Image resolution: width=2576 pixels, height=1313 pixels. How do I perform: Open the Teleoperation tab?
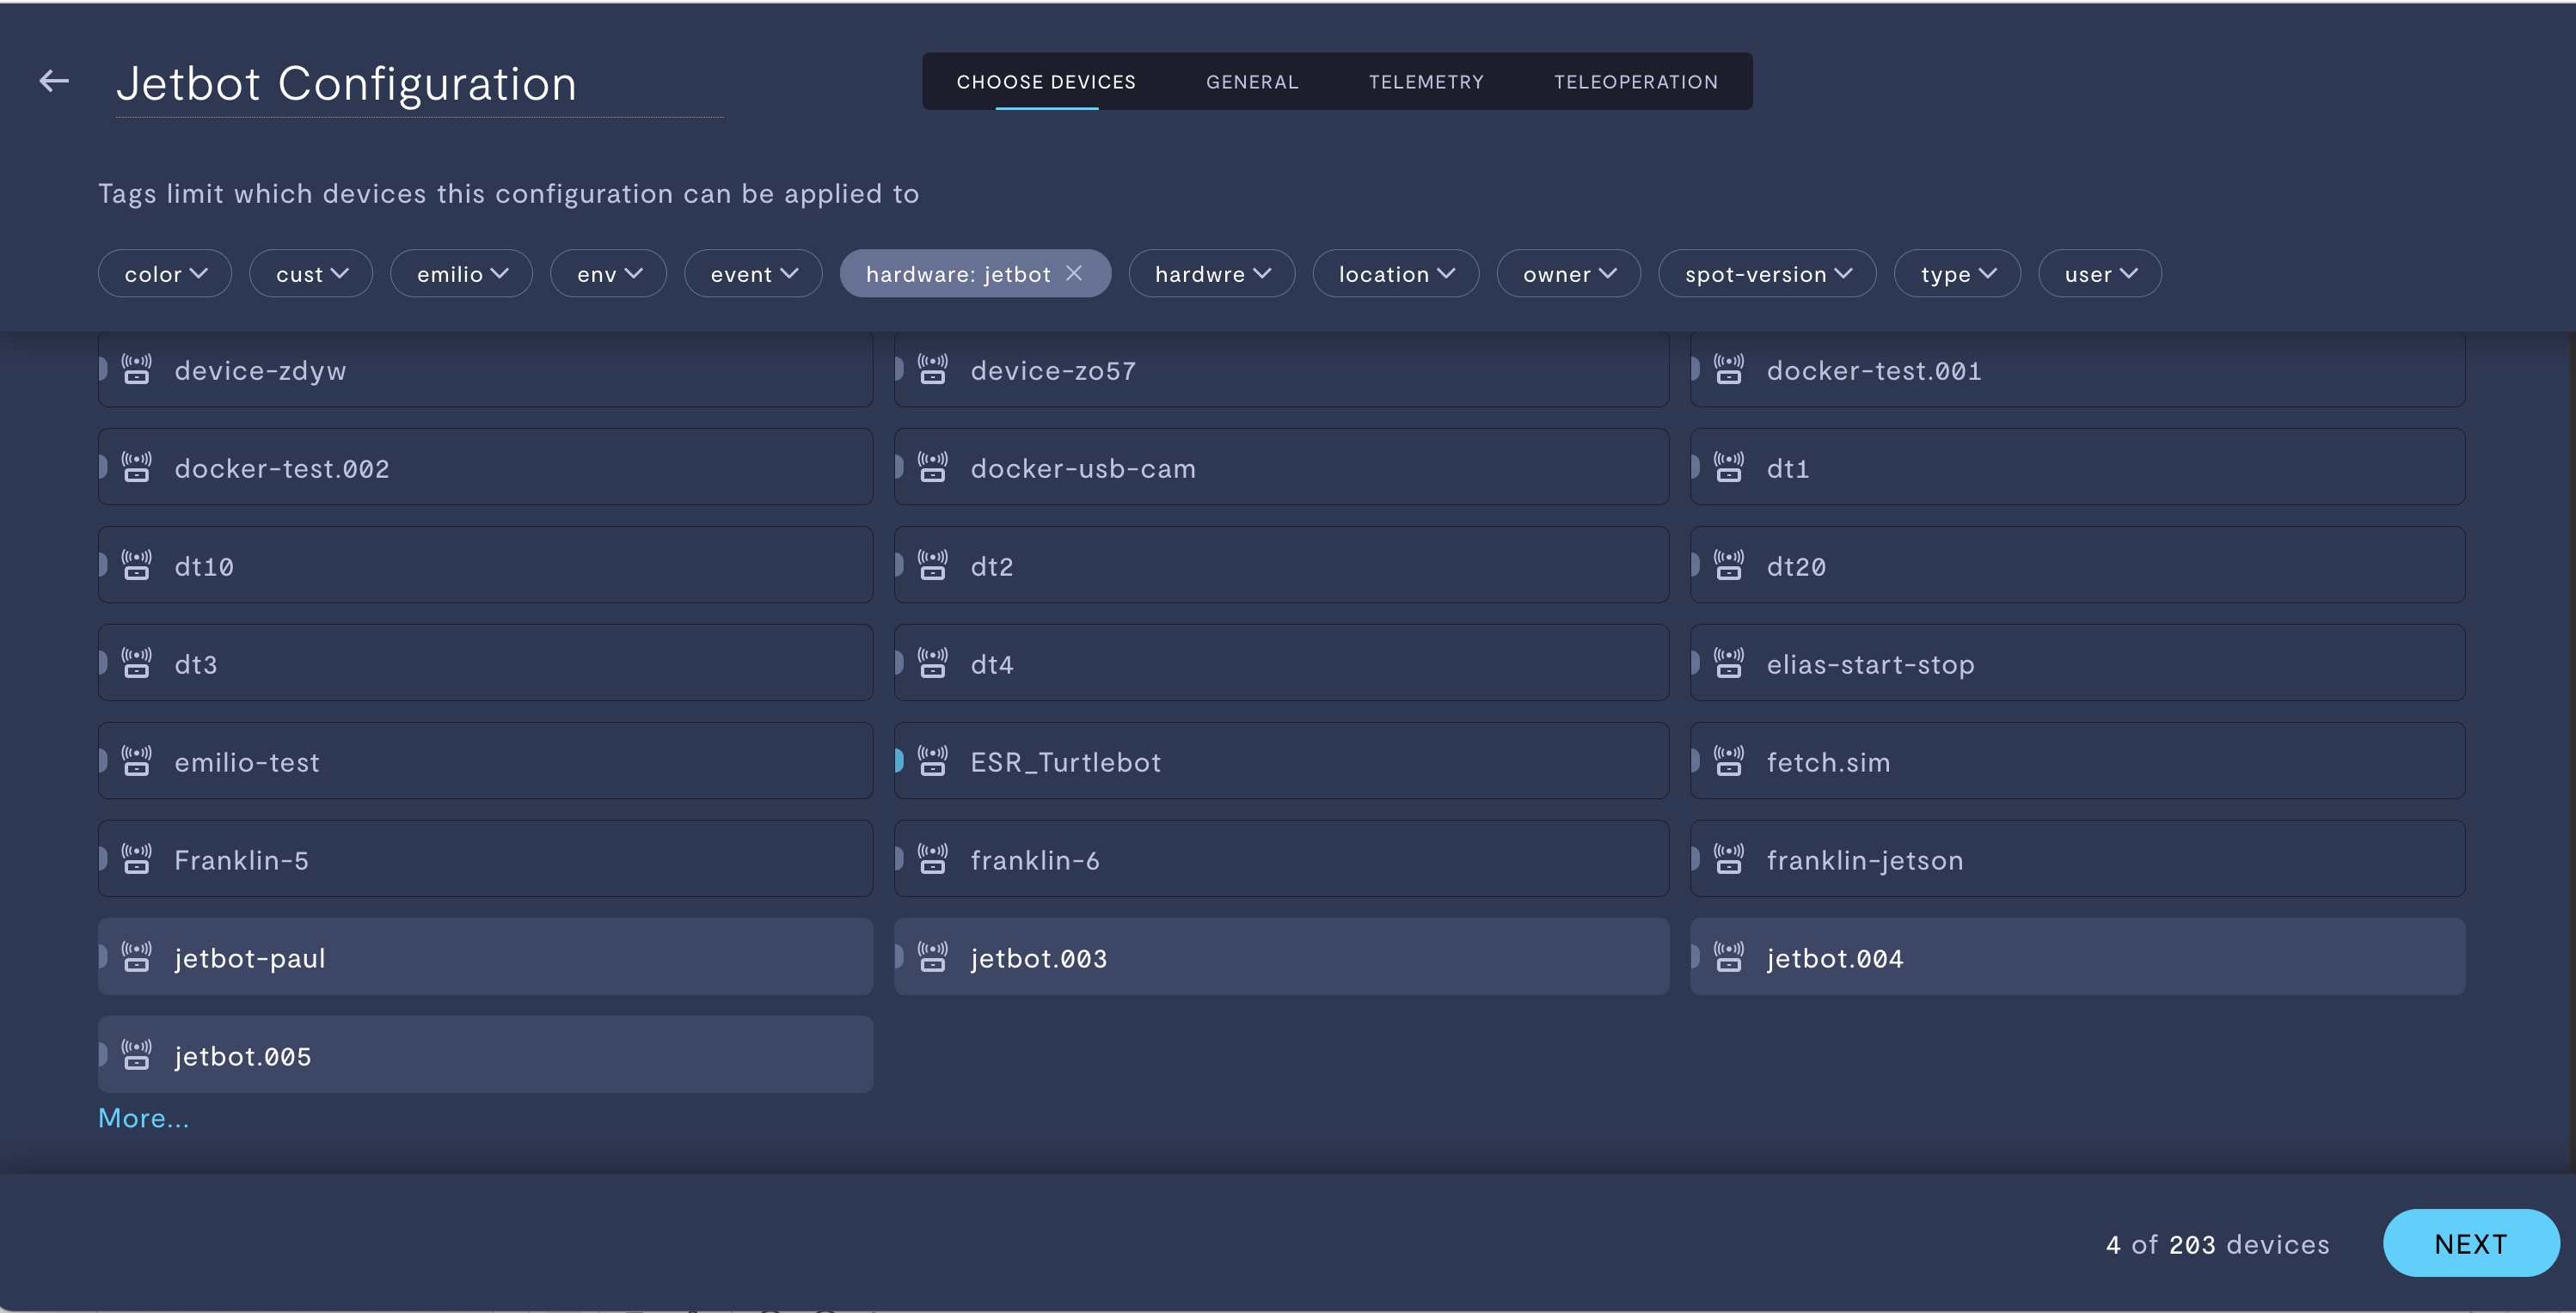click(x=1635, y=82)
